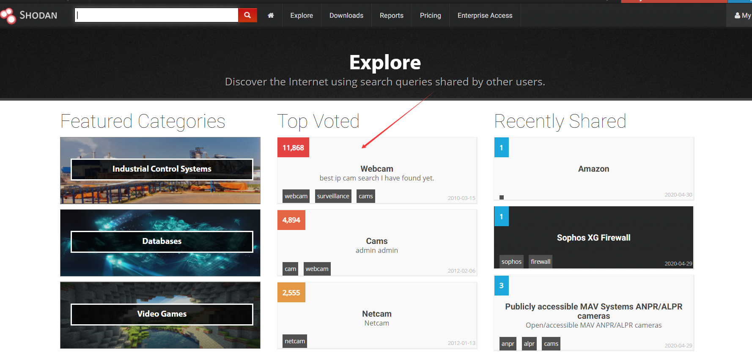Click 'best ip cam search I have found yet.'
The image size is (752, 353).
[377, 178]
